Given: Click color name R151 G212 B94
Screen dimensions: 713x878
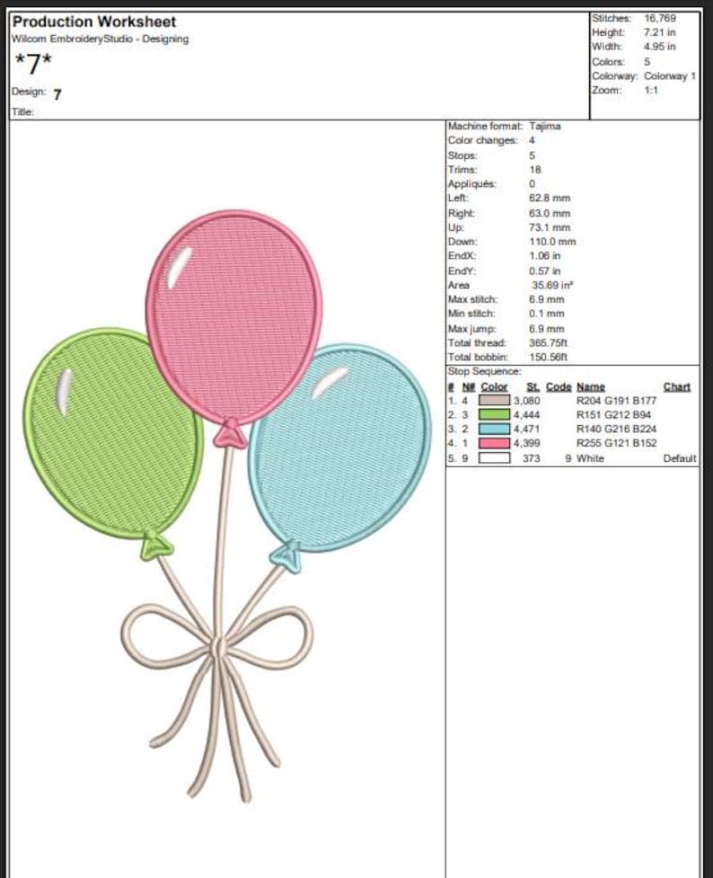Looking at the screenshot, I should click(613, 414).
